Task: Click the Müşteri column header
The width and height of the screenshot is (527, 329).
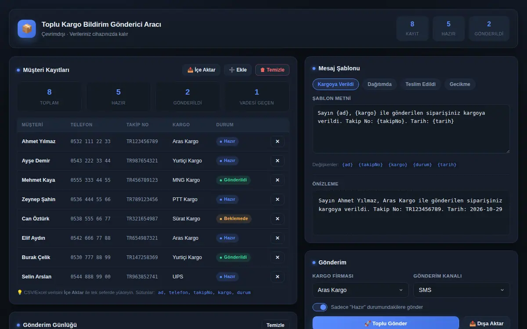Action: [32, 125]
